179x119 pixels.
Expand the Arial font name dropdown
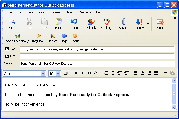point(43,74)
